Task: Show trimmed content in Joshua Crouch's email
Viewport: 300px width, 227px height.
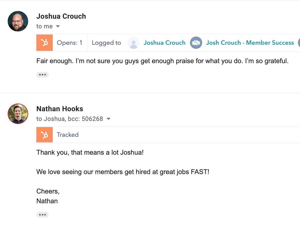Action: tap(42, 75)
